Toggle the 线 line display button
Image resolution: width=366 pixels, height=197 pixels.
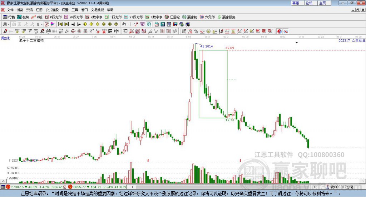tap(149, 24)
